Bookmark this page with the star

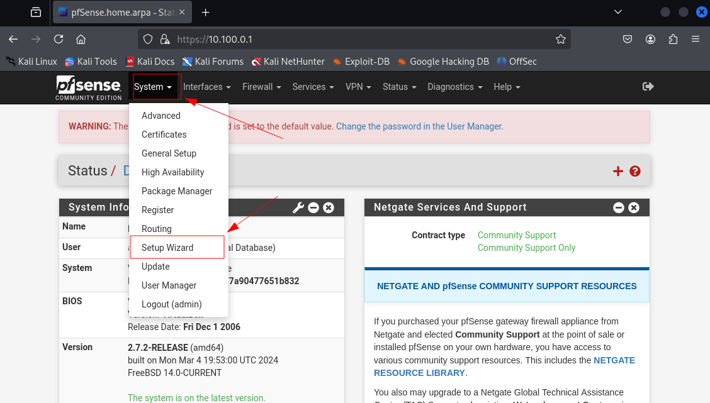point(561,40)
